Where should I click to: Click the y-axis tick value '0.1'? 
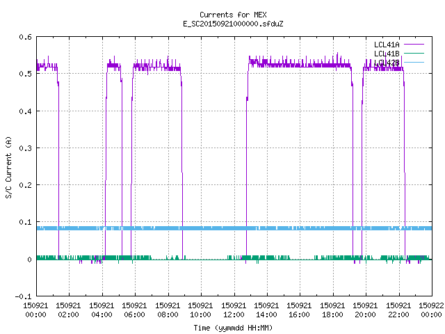point(25,222)
